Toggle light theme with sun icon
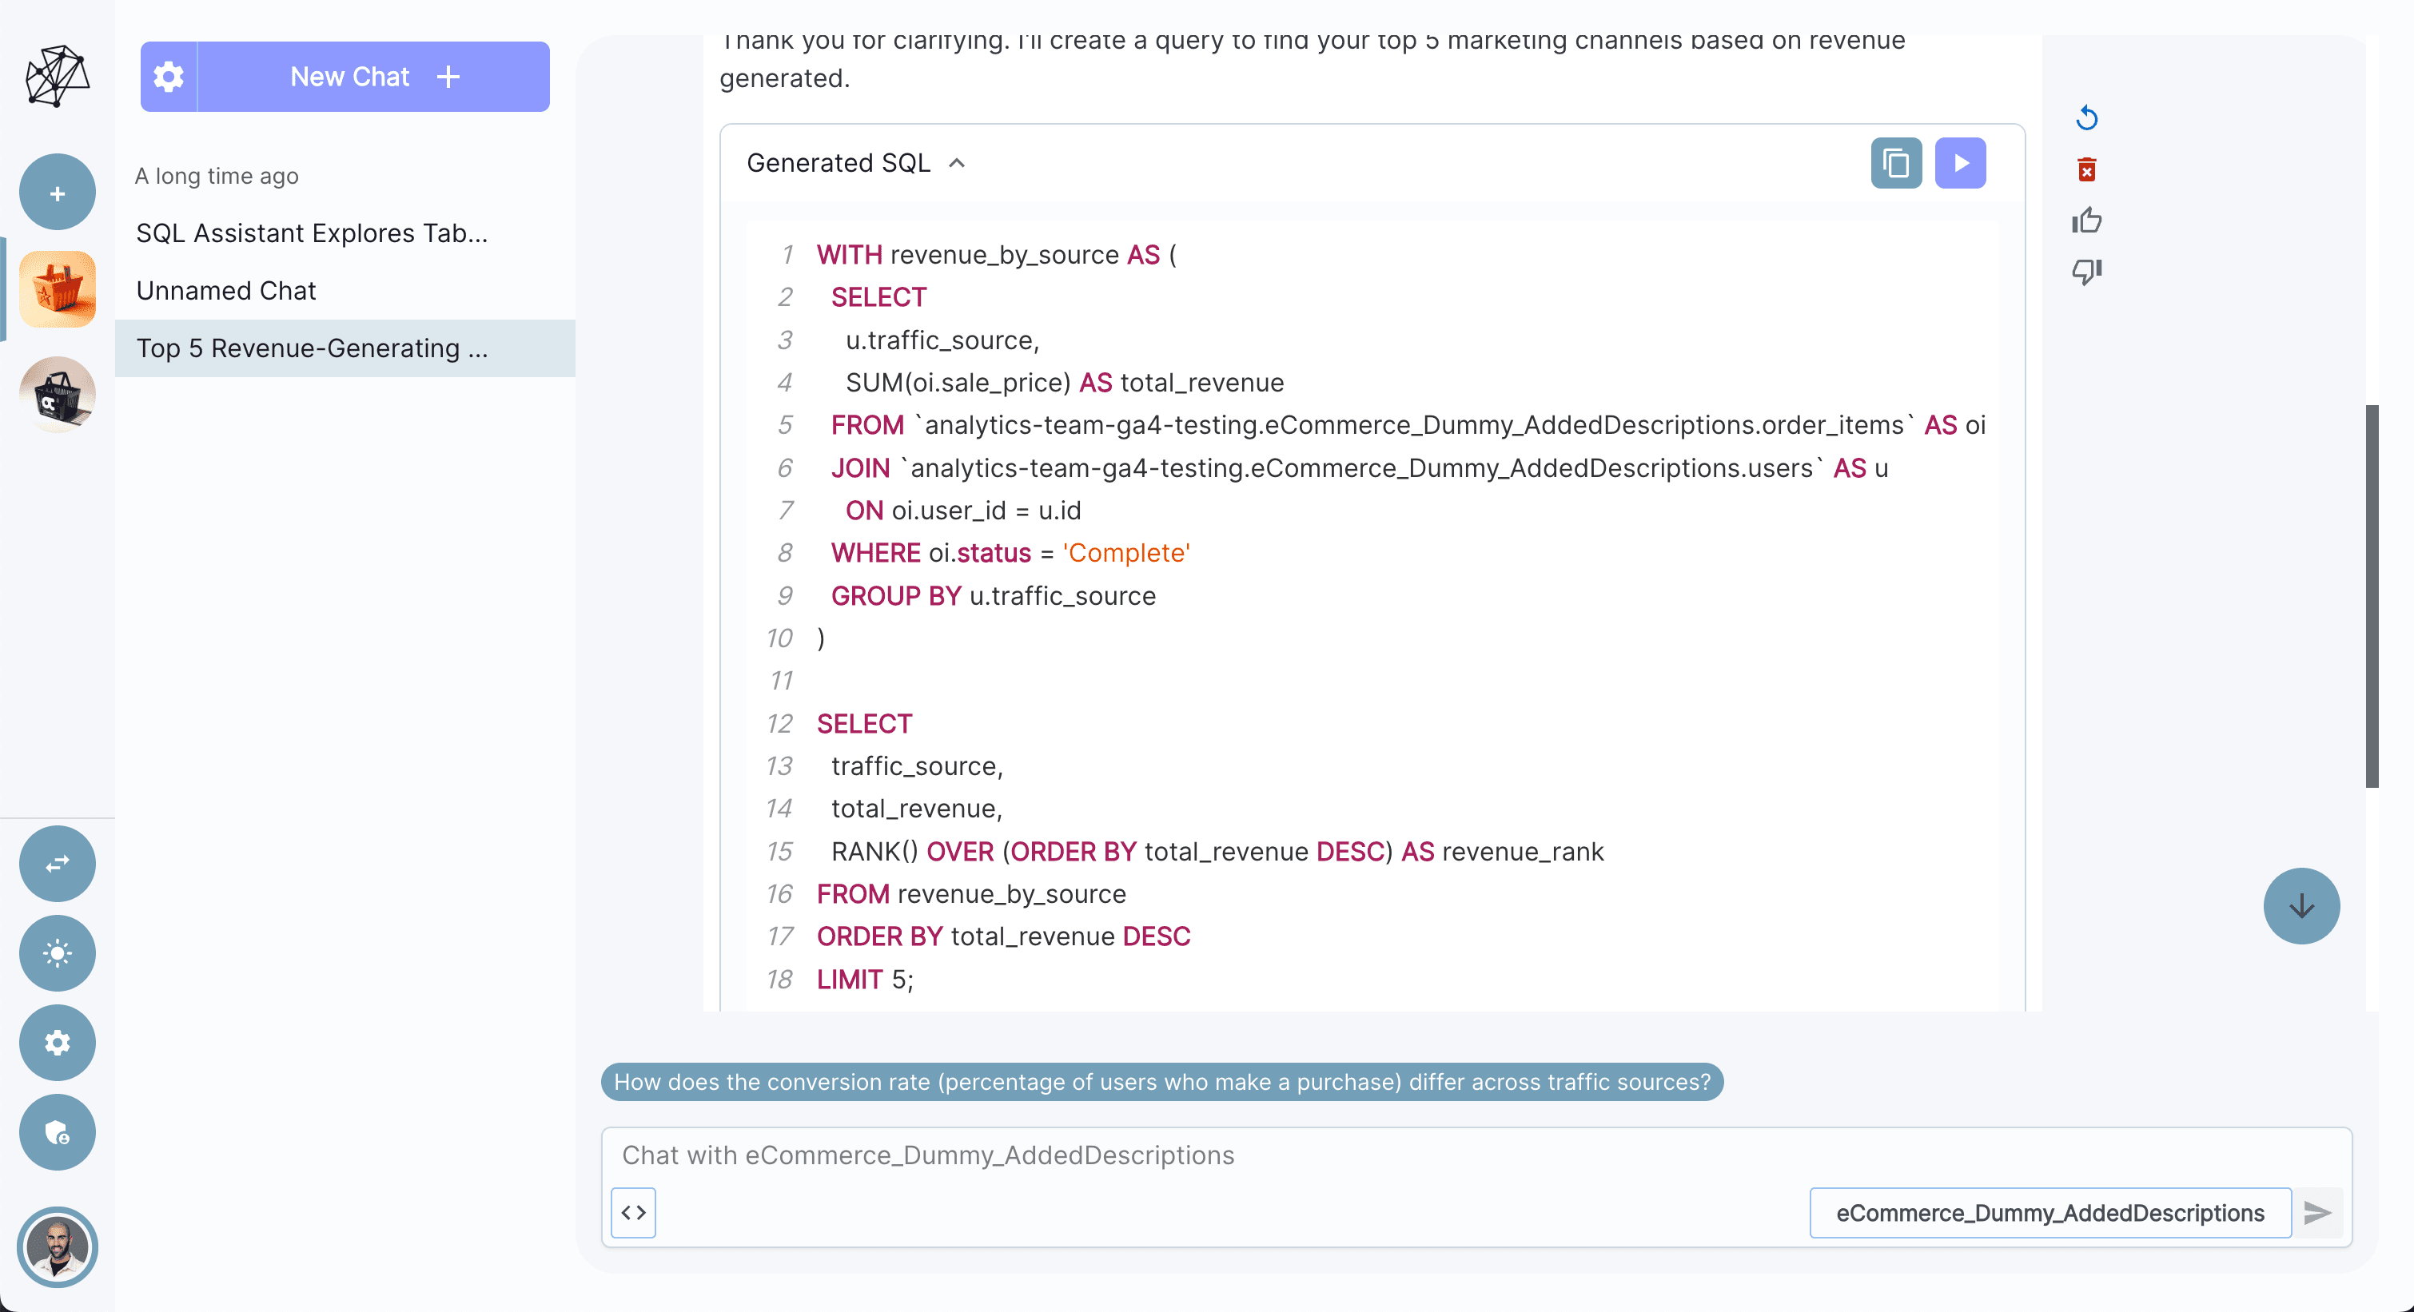The width and height of the screenshot is (2414, 1312). 56,953
